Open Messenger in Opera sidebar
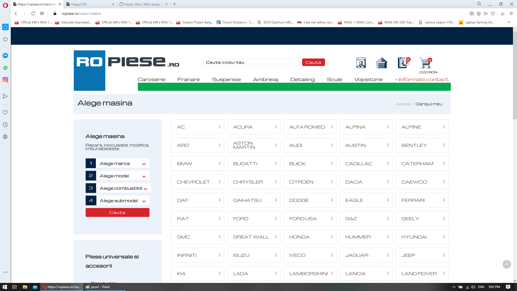Screen dimensions: 517x291 click(5, 56)
